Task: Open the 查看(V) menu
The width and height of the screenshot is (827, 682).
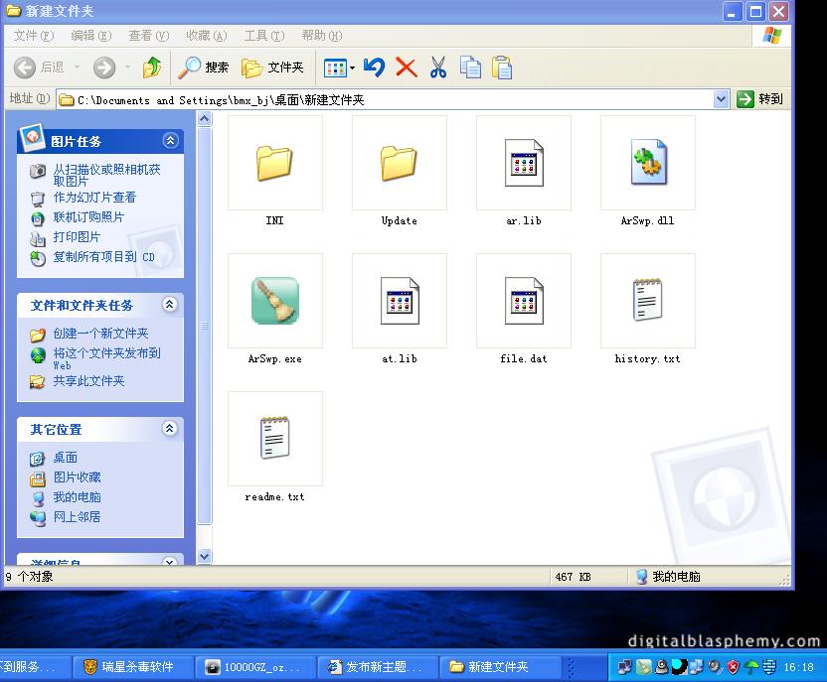Action: (149, 36)
